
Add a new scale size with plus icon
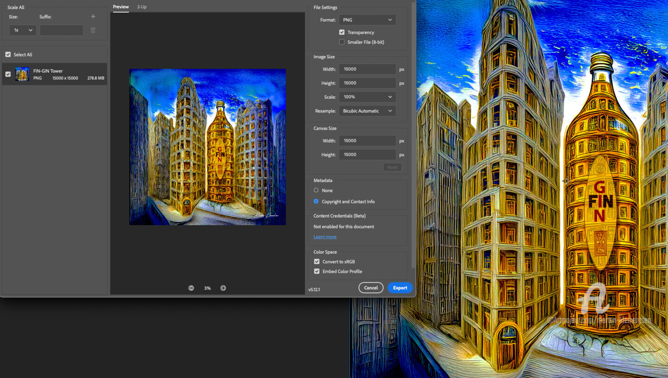point(93,17)
